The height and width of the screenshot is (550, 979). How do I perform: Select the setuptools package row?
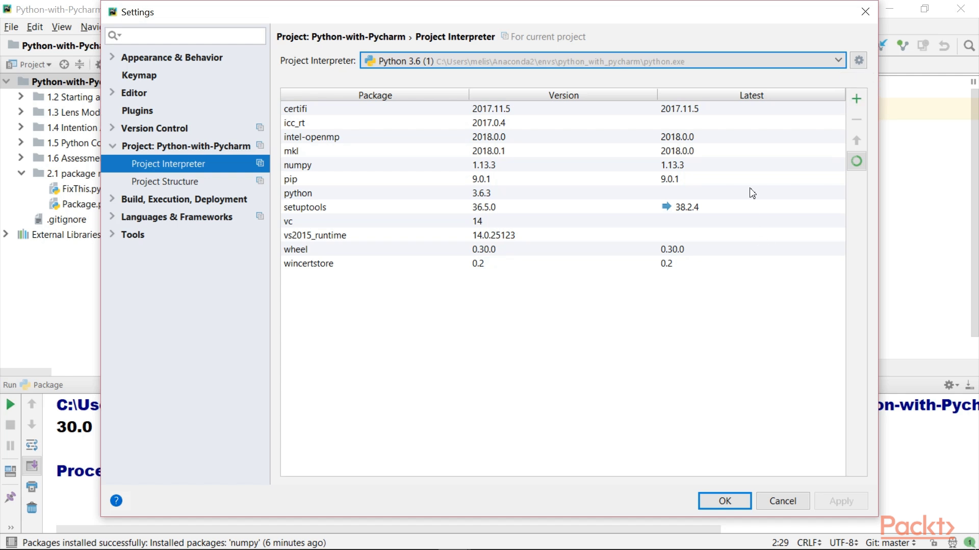[563, 207]
